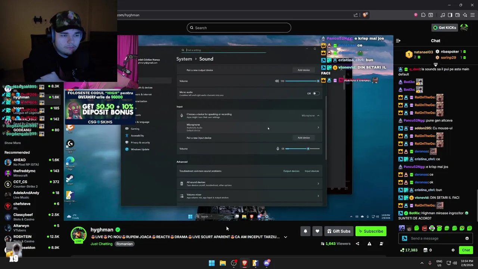Focus the Kick Search field
This screenshot has width=478, height=269.
pyautogui.click(x=239, y=28)
